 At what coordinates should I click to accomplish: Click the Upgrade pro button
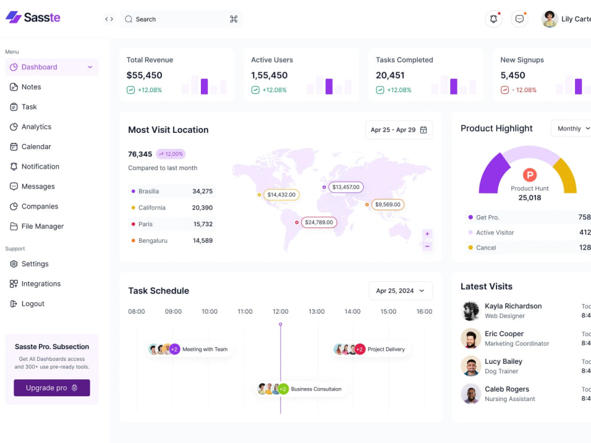[52, 387]
